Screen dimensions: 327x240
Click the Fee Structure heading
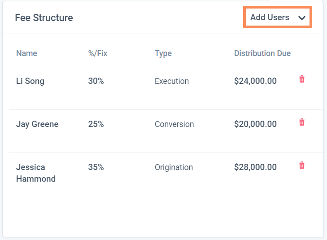44,18
